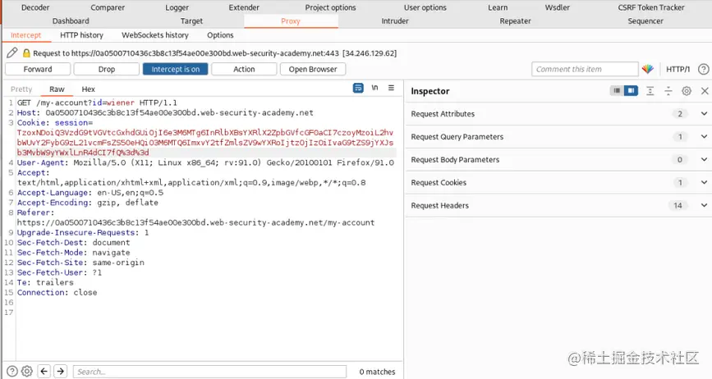Expand Request Query Parameters section

click(704, 136)
